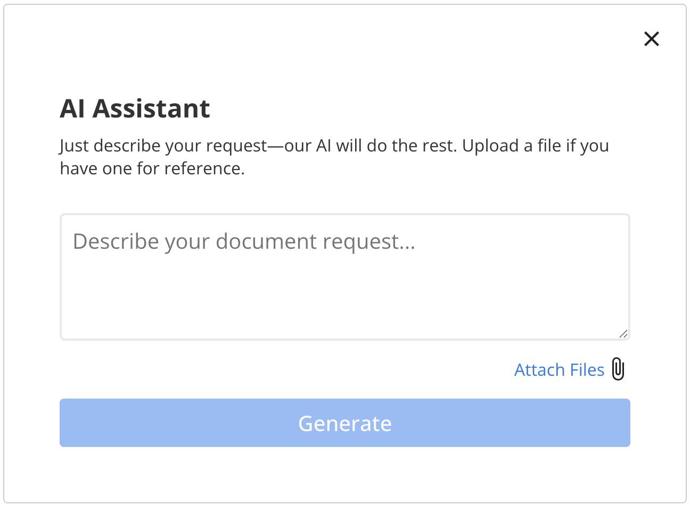Dismiss the AI Assistant with the X icon
Viewport: 690px width, 506px height.
[651, 39]
